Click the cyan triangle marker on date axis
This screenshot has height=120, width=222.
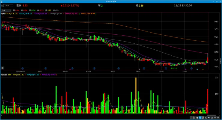pos(197,69)
